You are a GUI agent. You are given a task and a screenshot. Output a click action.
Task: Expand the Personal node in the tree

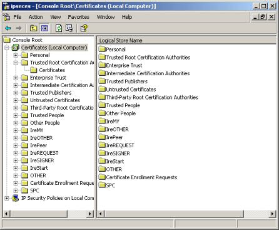[x=16, y=55]
